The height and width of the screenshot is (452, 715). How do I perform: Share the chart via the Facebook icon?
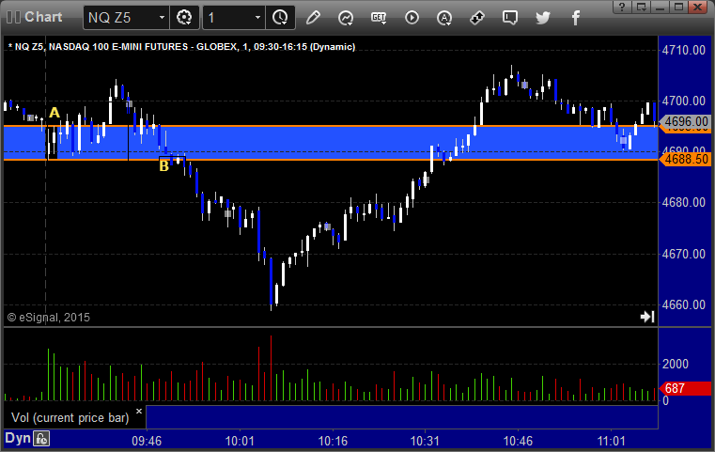point(576,18)
